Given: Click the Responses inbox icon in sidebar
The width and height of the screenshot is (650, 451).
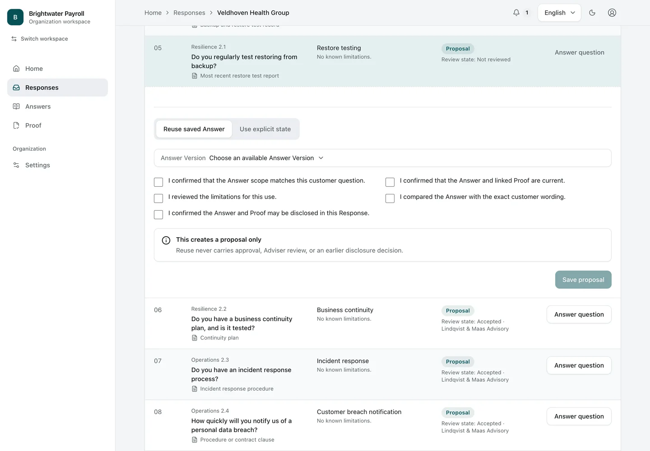Looking at the screenshot, I should [16, 87].
